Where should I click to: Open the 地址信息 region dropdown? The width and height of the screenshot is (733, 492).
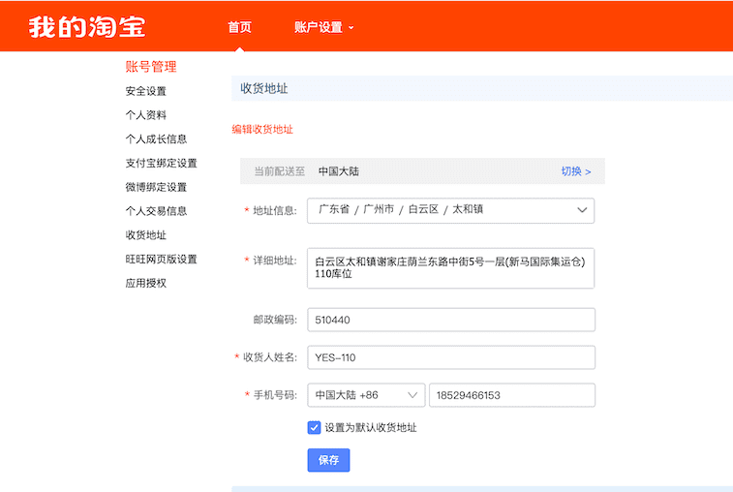click(x=450, y=210)
